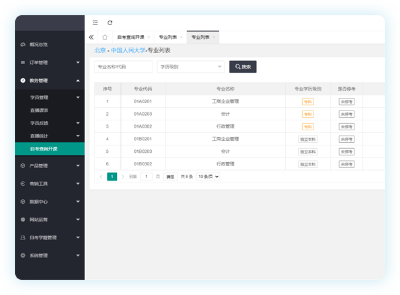Click the 搜索 search button

pyautogui.click(x=242, y=66)
